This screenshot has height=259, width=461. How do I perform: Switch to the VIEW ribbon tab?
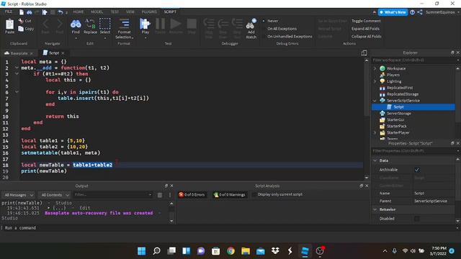click(x=130, y=12)
